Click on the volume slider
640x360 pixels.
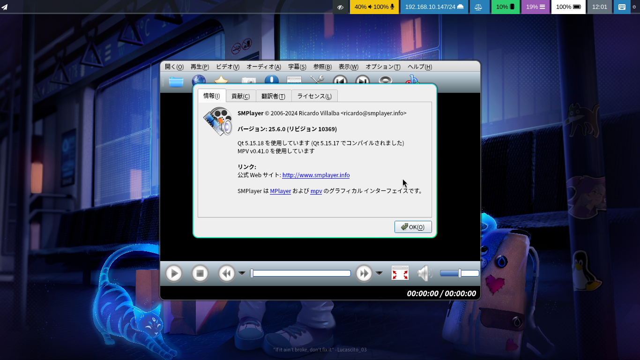tap(459, 273)
